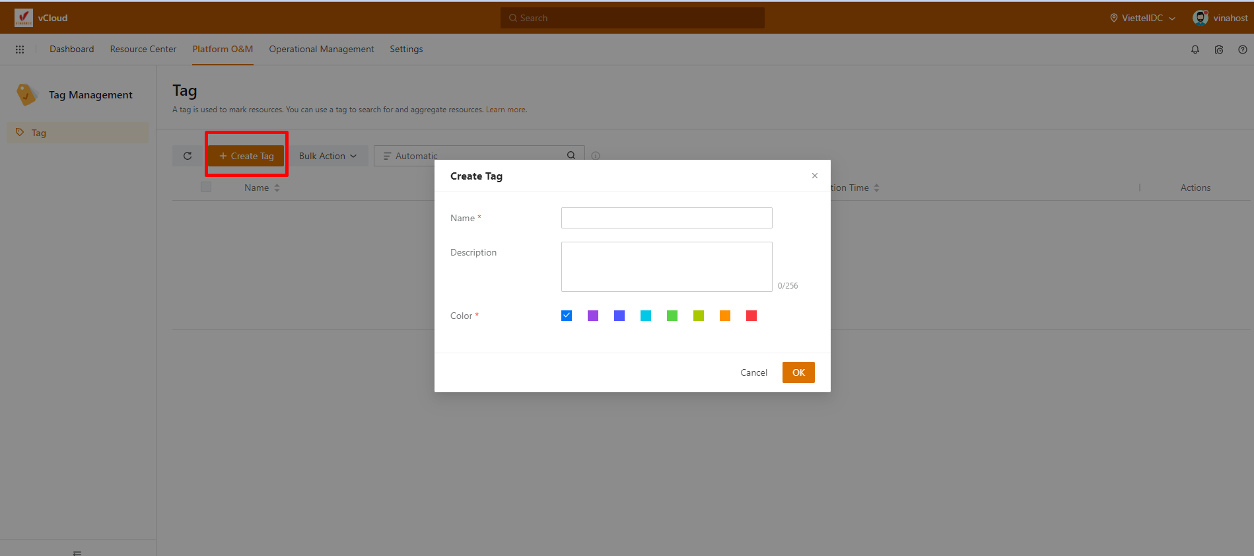Toggle the select-all checkbox in table header
The height and width of the screenshot is (556, 1254).
tap(206, 188)
